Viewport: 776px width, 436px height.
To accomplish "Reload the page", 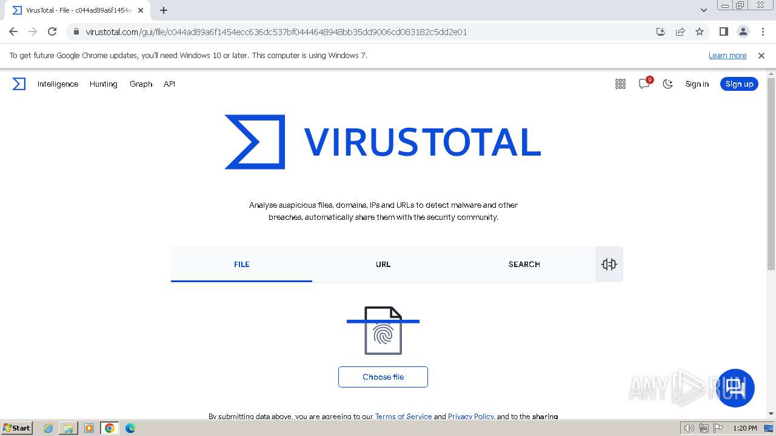I will [x=52, y=32].
